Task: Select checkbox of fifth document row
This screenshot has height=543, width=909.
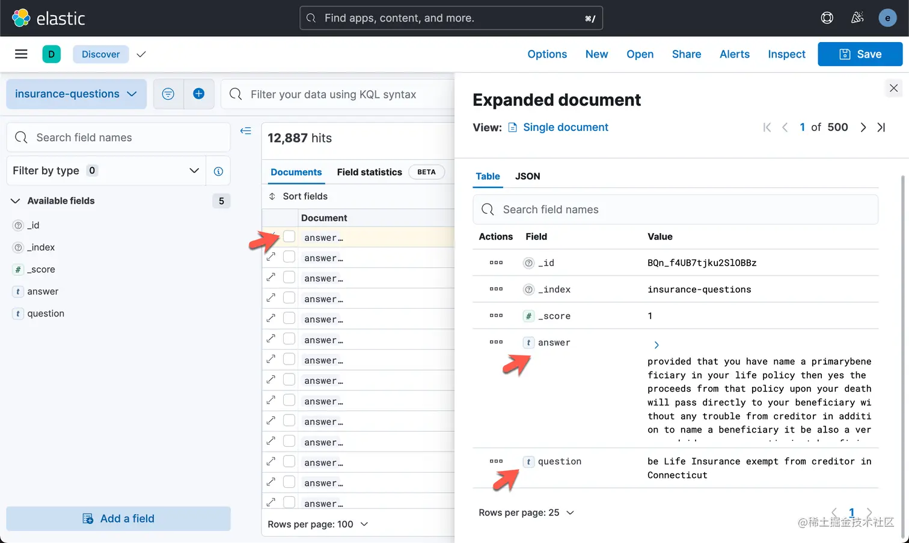Action: tap(289, 318)
